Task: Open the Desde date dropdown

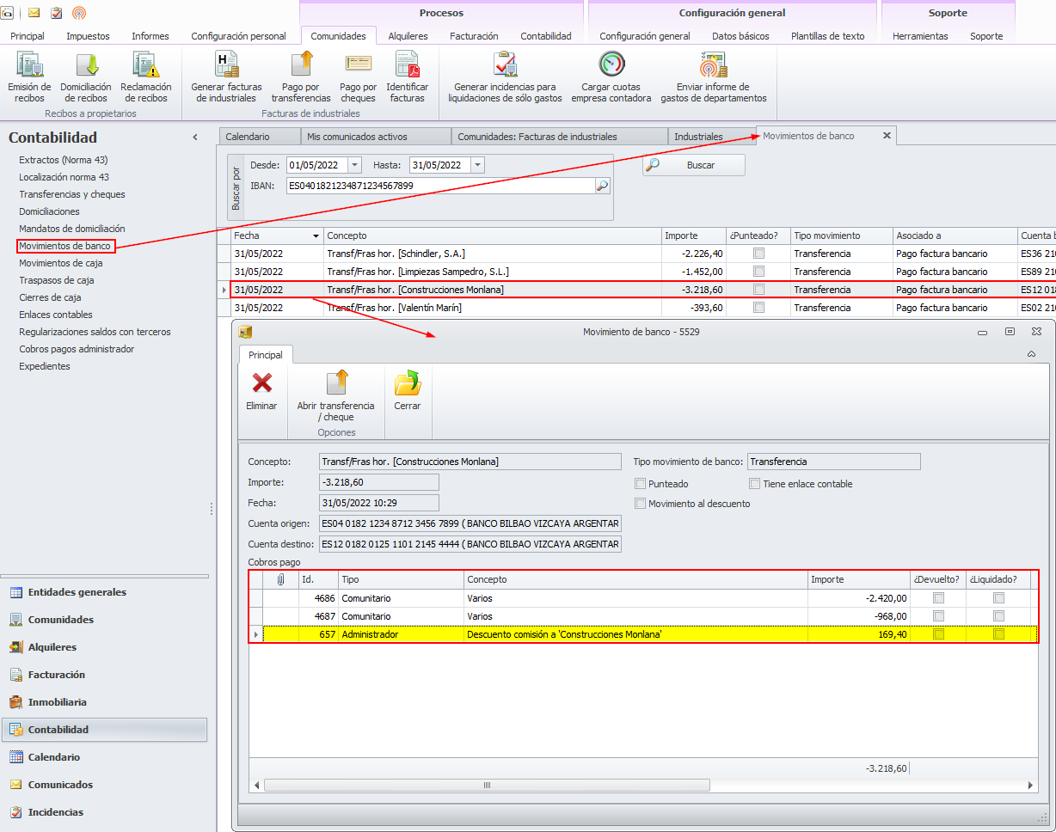Action: (355, 165)
